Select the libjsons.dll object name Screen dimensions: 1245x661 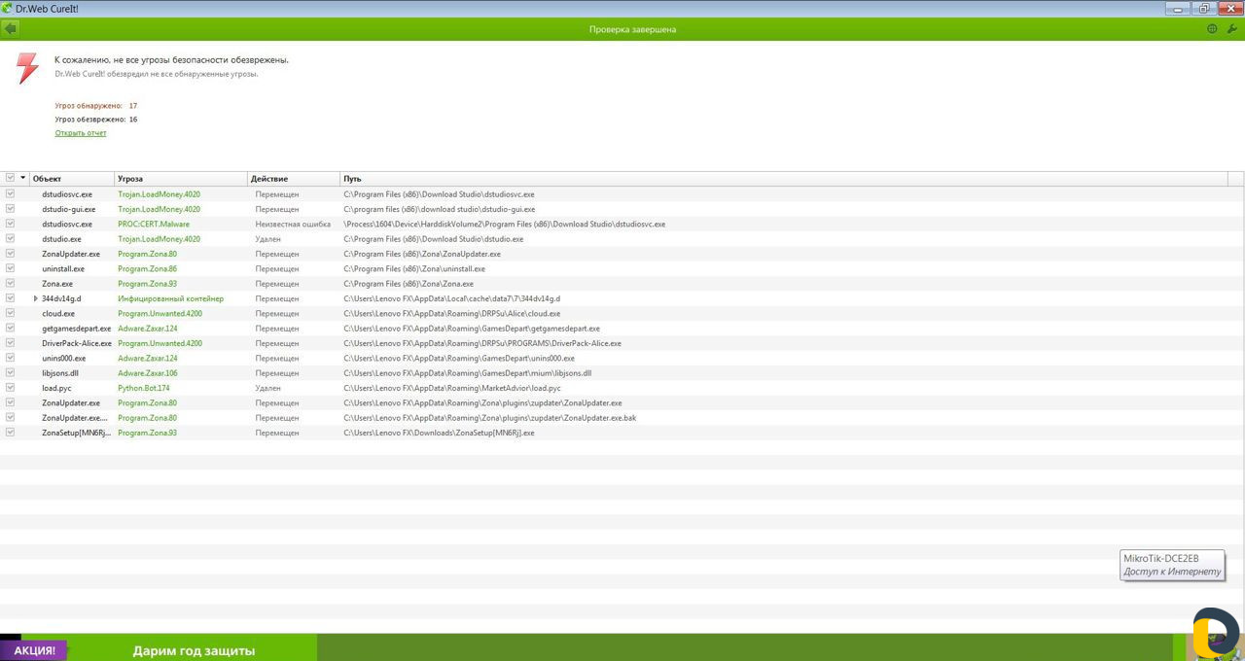click(60, 373)
